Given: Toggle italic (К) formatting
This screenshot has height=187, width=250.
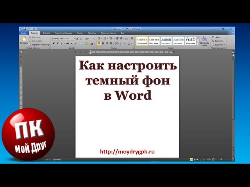Looking at the screenshot, I should click(x=57, y=43).
